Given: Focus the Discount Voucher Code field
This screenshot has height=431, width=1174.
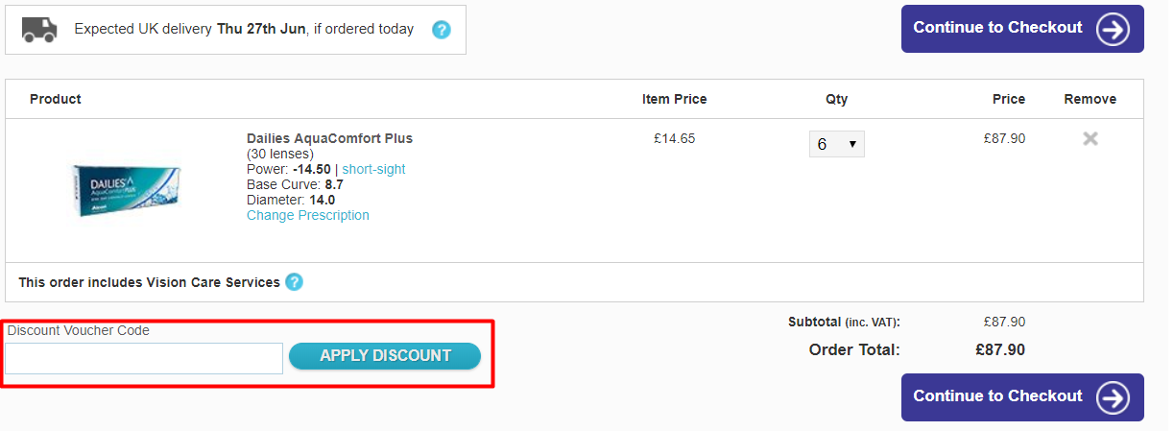Looking at the screenshot, I should coord(144,358).
